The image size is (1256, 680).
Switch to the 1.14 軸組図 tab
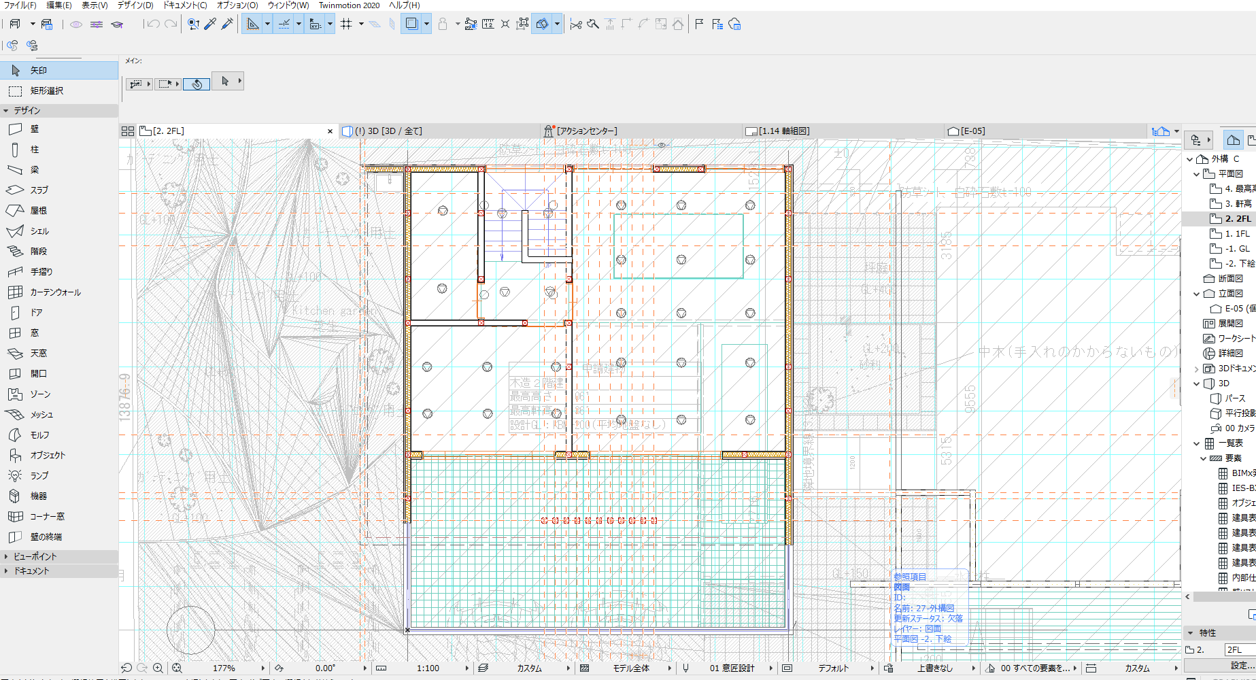pyautogui.click(x=843, y=131)
